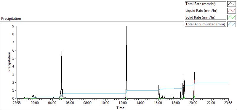Click the 12:00 time tick label
Image resolution: width=237 pixels, height=110 pixels.
click(123, 103)
